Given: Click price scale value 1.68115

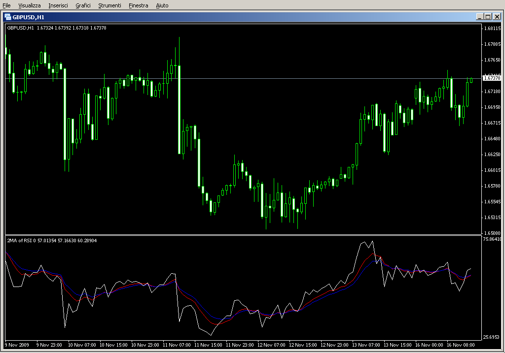Looking at the screenshot, I should tap(493, 28).
